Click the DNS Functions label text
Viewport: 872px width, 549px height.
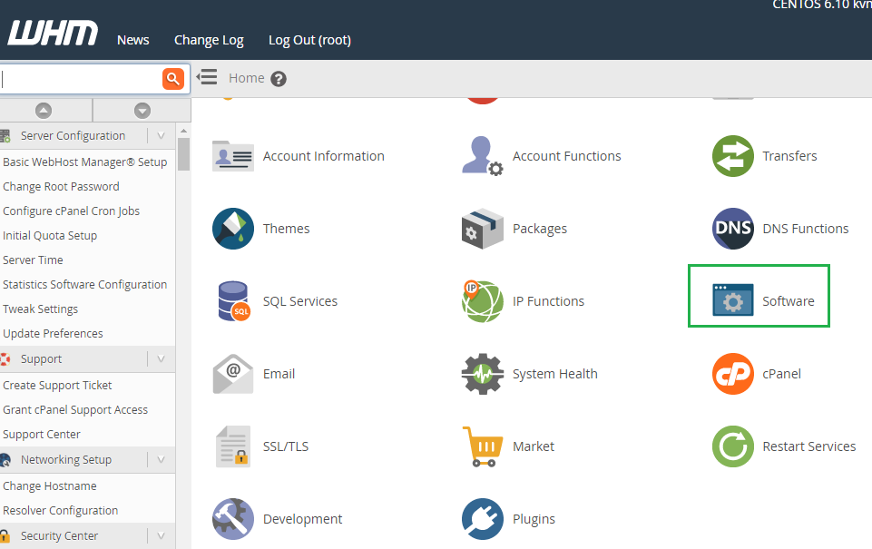coord(806,229)
